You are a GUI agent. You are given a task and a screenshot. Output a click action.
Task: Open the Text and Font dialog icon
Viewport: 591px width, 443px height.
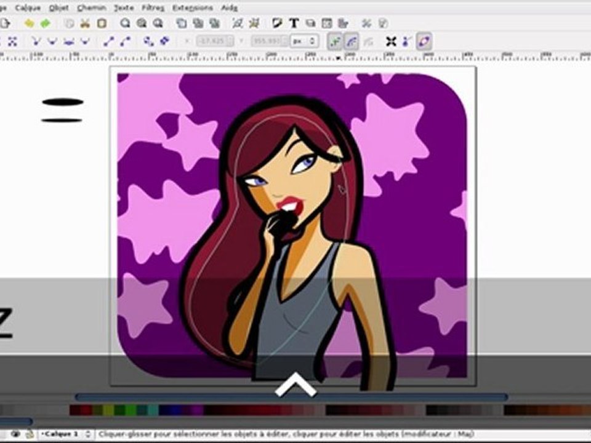click(x=294, y=24)
